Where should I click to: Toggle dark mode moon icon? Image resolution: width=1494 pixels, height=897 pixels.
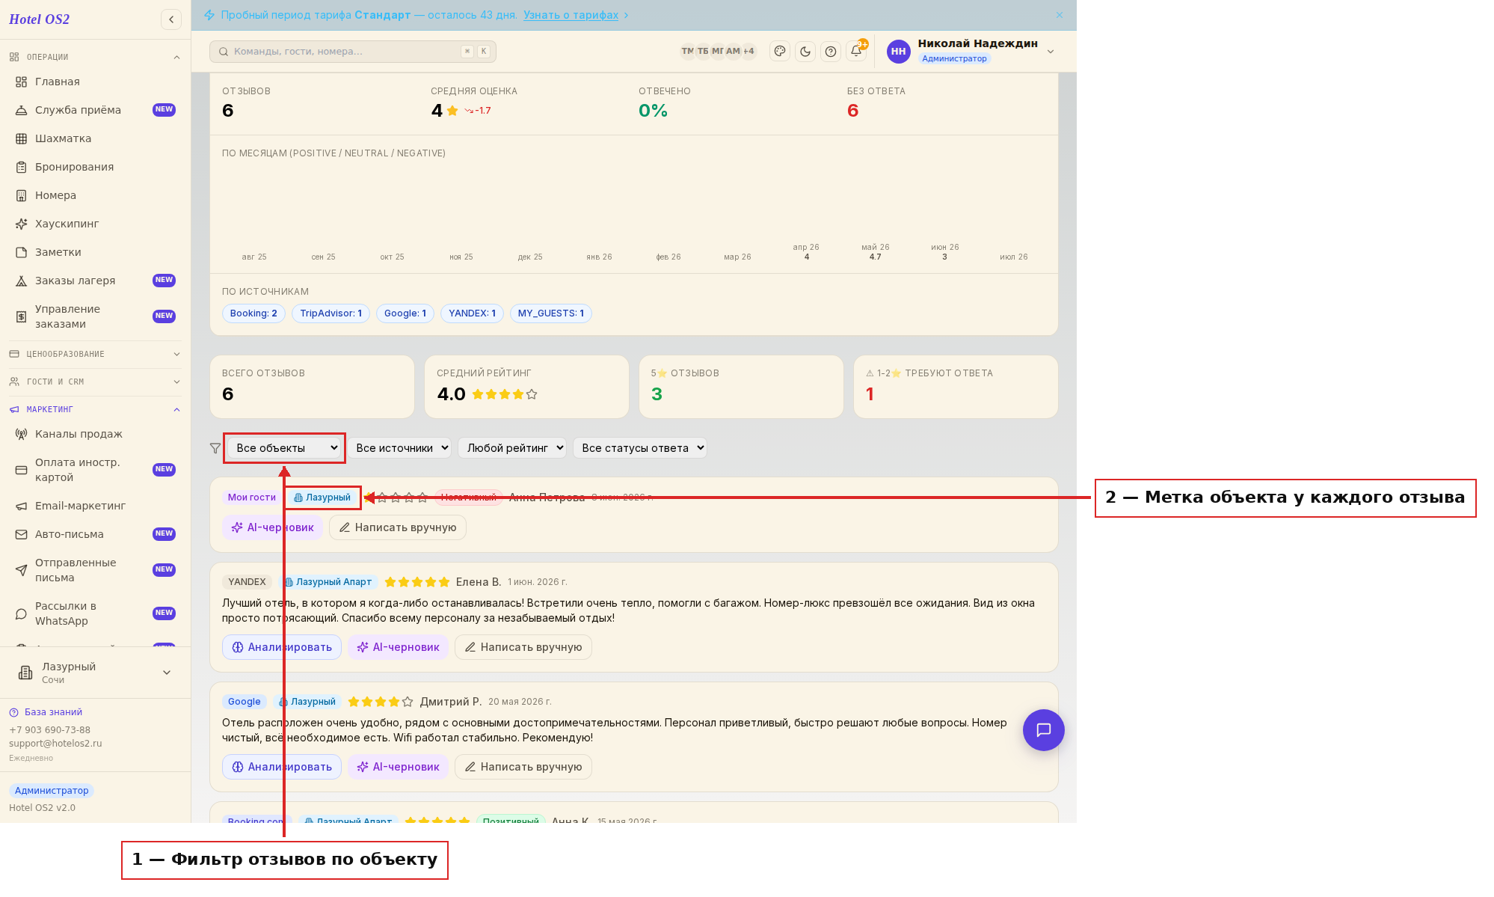pos(805,52)
